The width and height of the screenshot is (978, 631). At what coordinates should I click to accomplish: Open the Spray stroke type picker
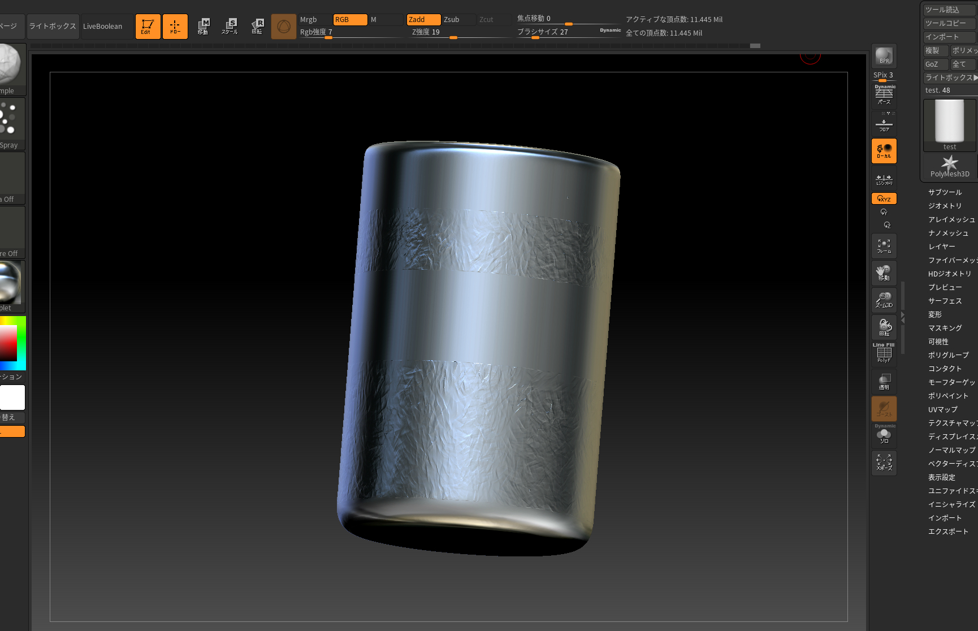(x=11, y=124)
